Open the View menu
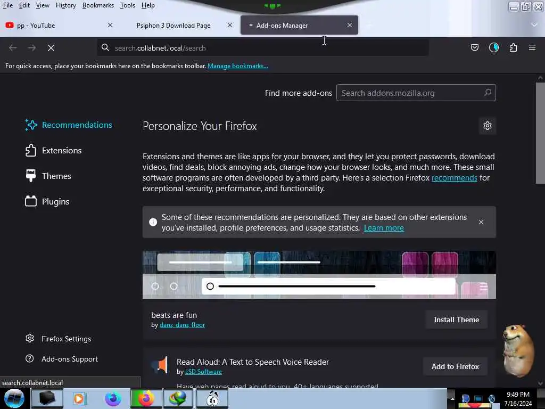 click(x=43, y=5)
